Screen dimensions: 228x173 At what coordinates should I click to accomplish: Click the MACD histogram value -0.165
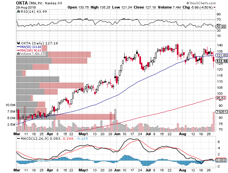tap(82, 138)
